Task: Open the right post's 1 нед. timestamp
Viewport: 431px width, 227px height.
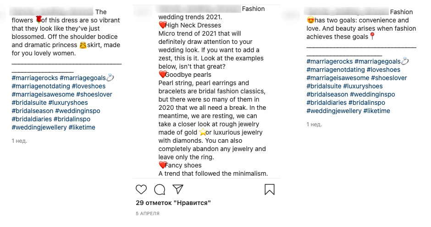Action: [x=314, y=124]
